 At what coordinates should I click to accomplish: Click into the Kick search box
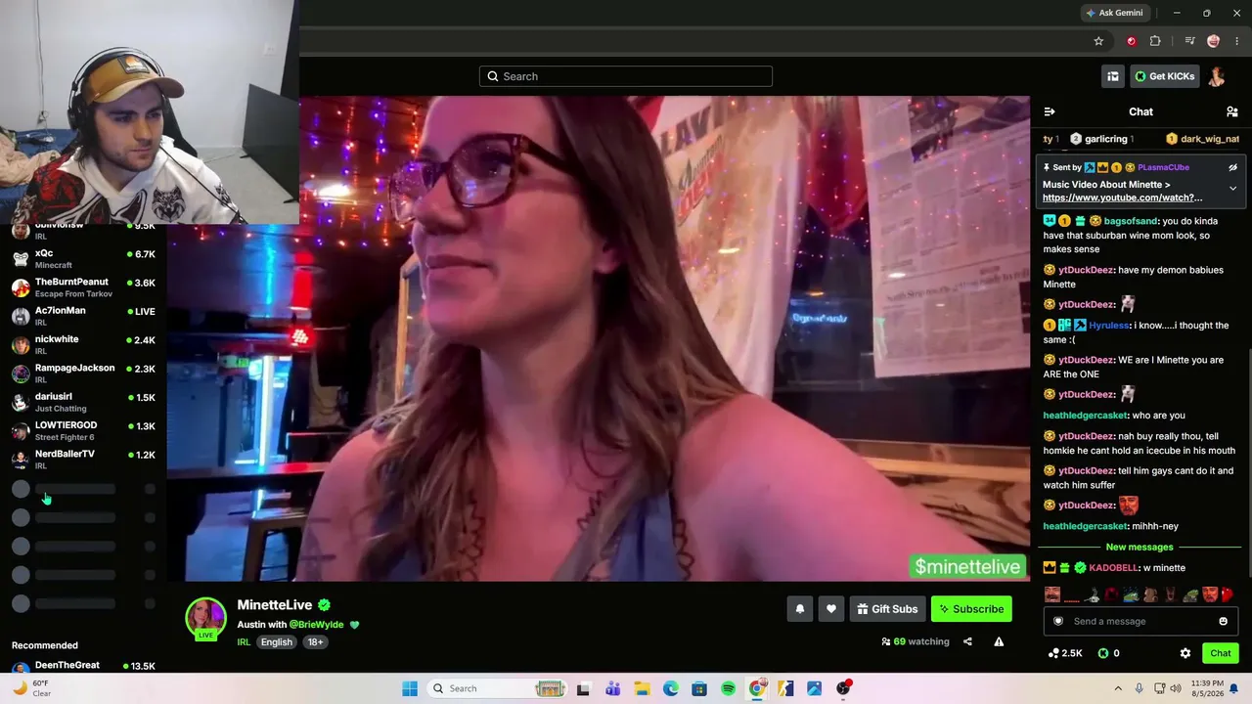pos(626,76)
